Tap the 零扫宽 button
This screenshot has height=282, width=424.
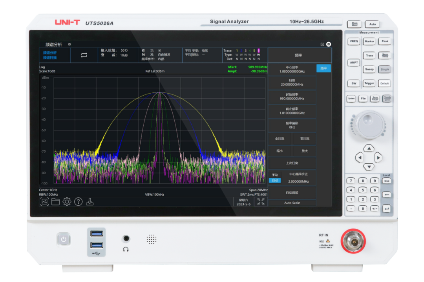tap(305, 138)
